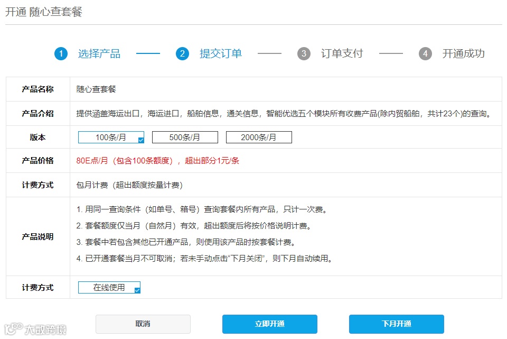Click the 产品介绍 row label
Screen dimensions: 507x339
coord(38,114)
